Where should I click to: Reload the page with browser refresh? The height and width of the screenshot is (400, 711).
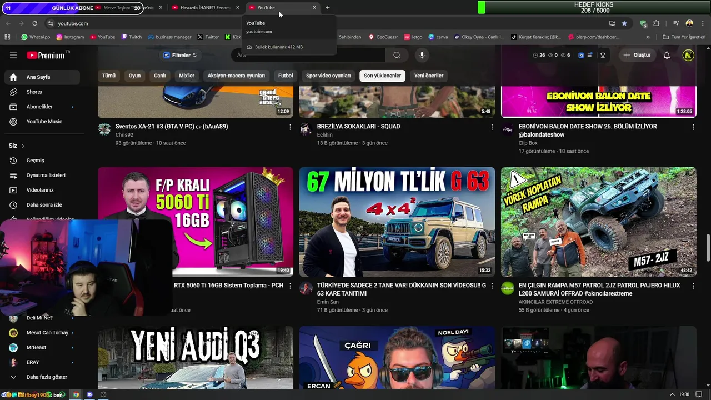[x=34, y=23]
